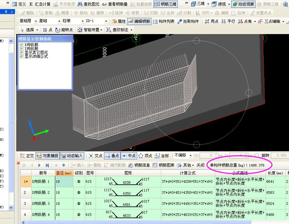Click diameter 18 in row X向纵筋.1
289x224 pixels.
64,181
